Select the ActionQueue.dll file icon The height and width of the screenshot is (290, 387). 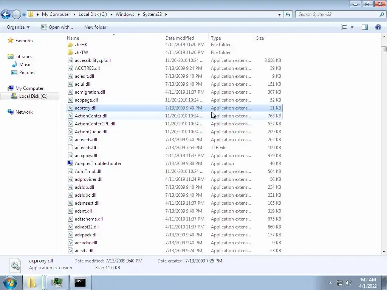pos(70,132)
